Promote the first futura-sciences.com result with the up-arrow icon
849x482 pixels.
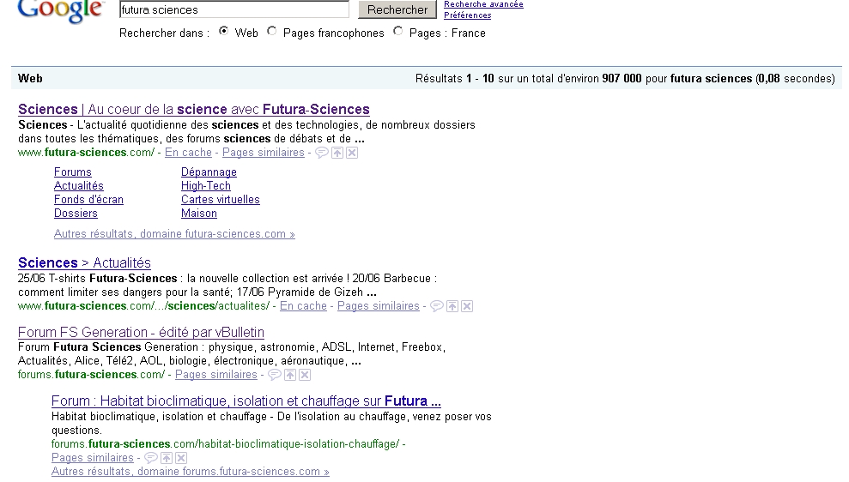(x=337, y=154)
